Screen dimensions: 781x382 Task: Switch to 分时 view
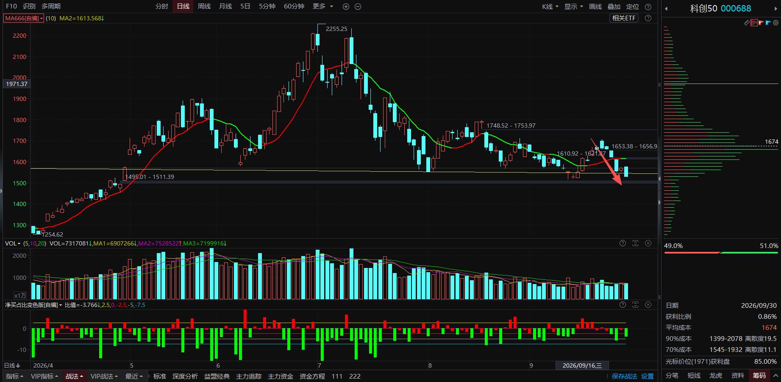[x=162, y=6]
